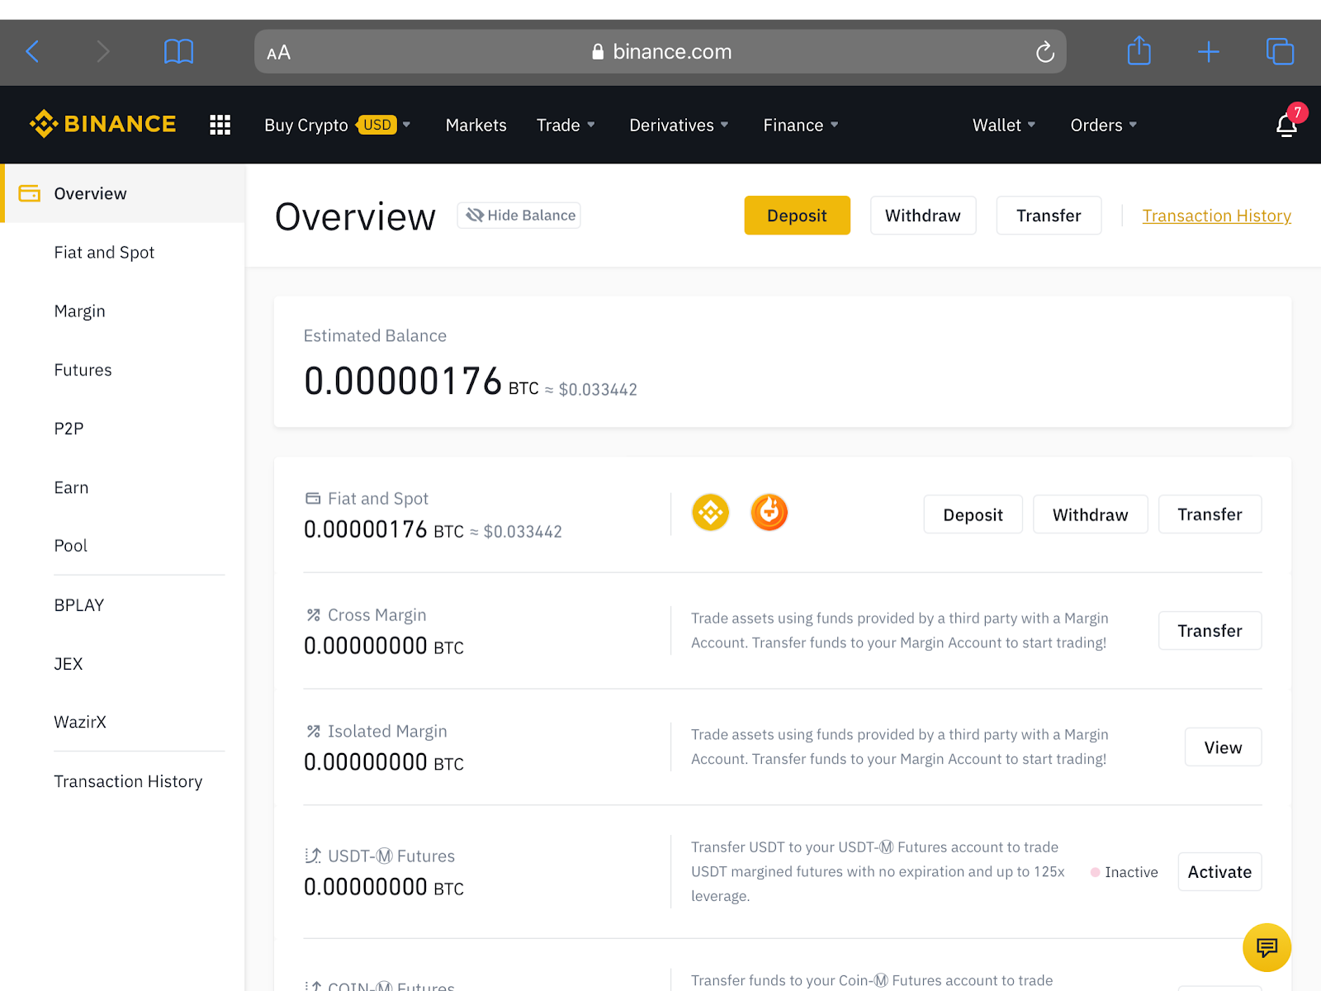
Task: Select Fiat and Spot in sidebar
Action: pos(104,253)
